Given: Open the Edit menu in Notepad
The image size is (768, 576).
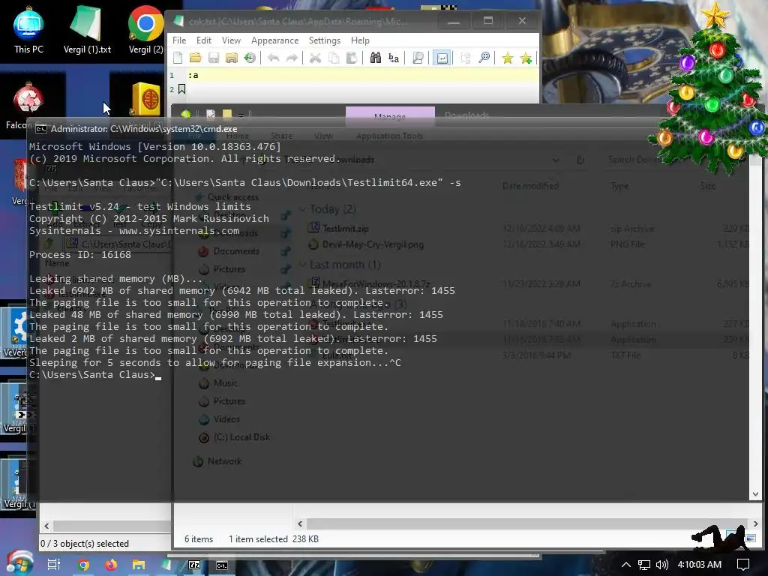Looking at the screenshot, I should [x=204, y=40].
